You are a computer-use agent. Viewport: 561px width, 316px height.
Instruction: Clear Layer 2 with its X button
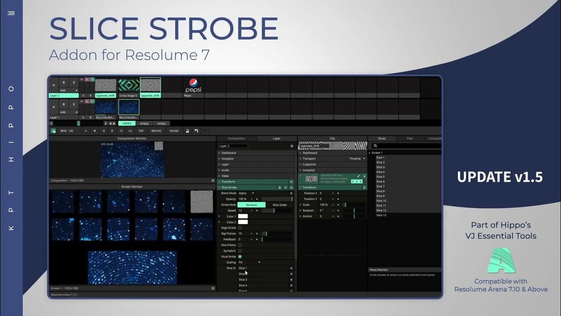coord(54,85)
